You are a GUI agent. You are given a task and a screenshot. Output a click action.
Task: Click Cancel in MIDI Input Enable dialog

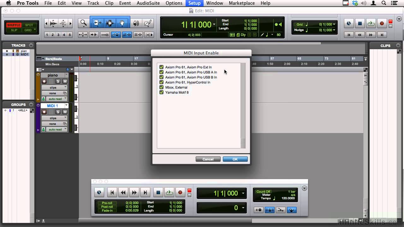[x=208, y=159]
